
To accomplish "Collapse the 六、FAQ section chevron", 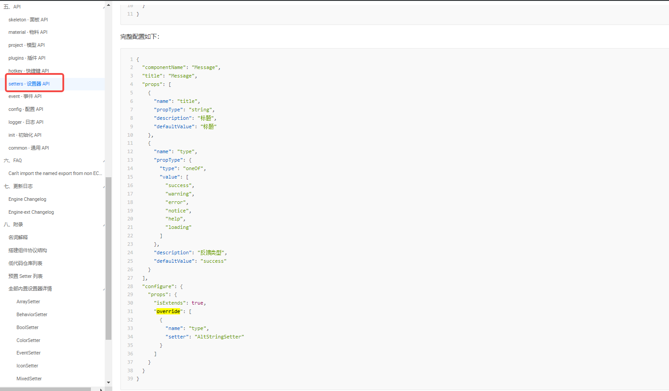I will pos(103,161).
